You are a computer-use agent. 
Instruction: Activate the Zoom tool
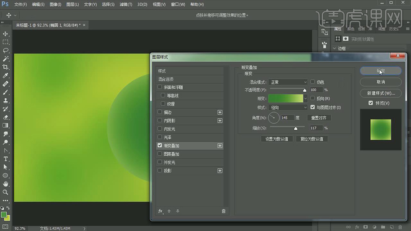click(5, 192)
